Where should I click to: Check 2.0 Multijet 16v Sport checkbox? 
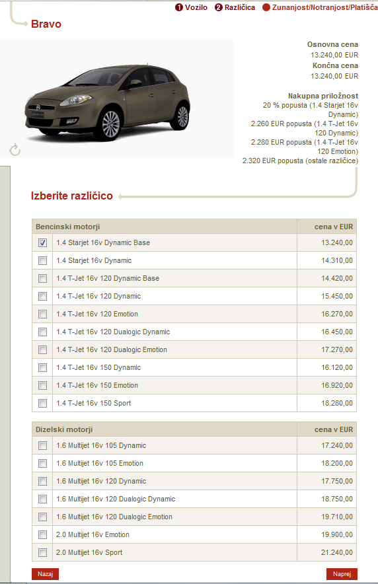[x=42, y=553]
